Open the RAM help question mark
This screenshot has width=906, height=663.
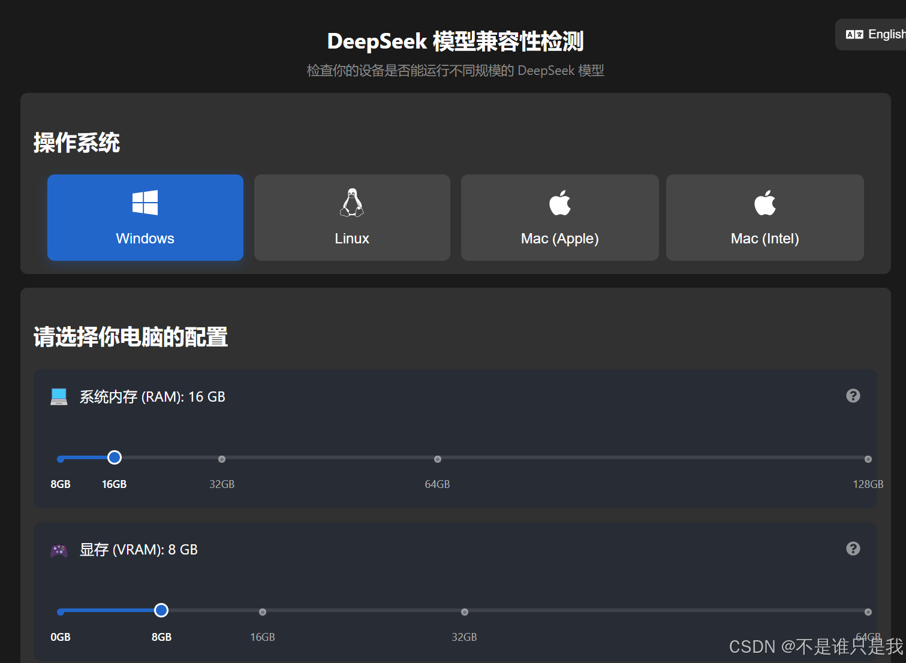click(853, 396)
